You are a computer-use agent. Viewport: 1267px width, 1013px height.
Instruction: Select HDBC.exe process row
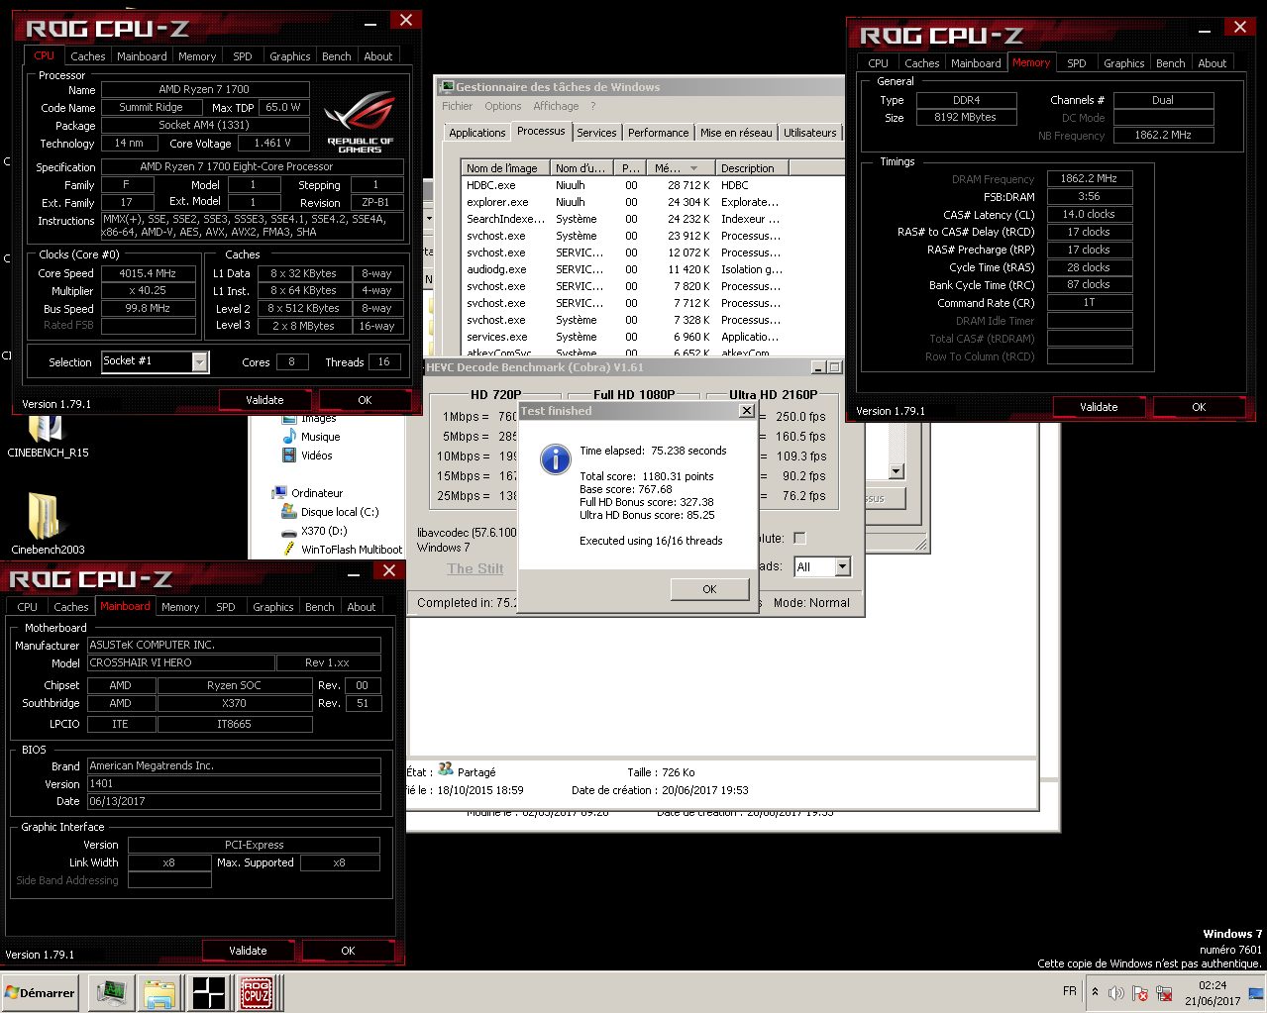pos(654,185)
